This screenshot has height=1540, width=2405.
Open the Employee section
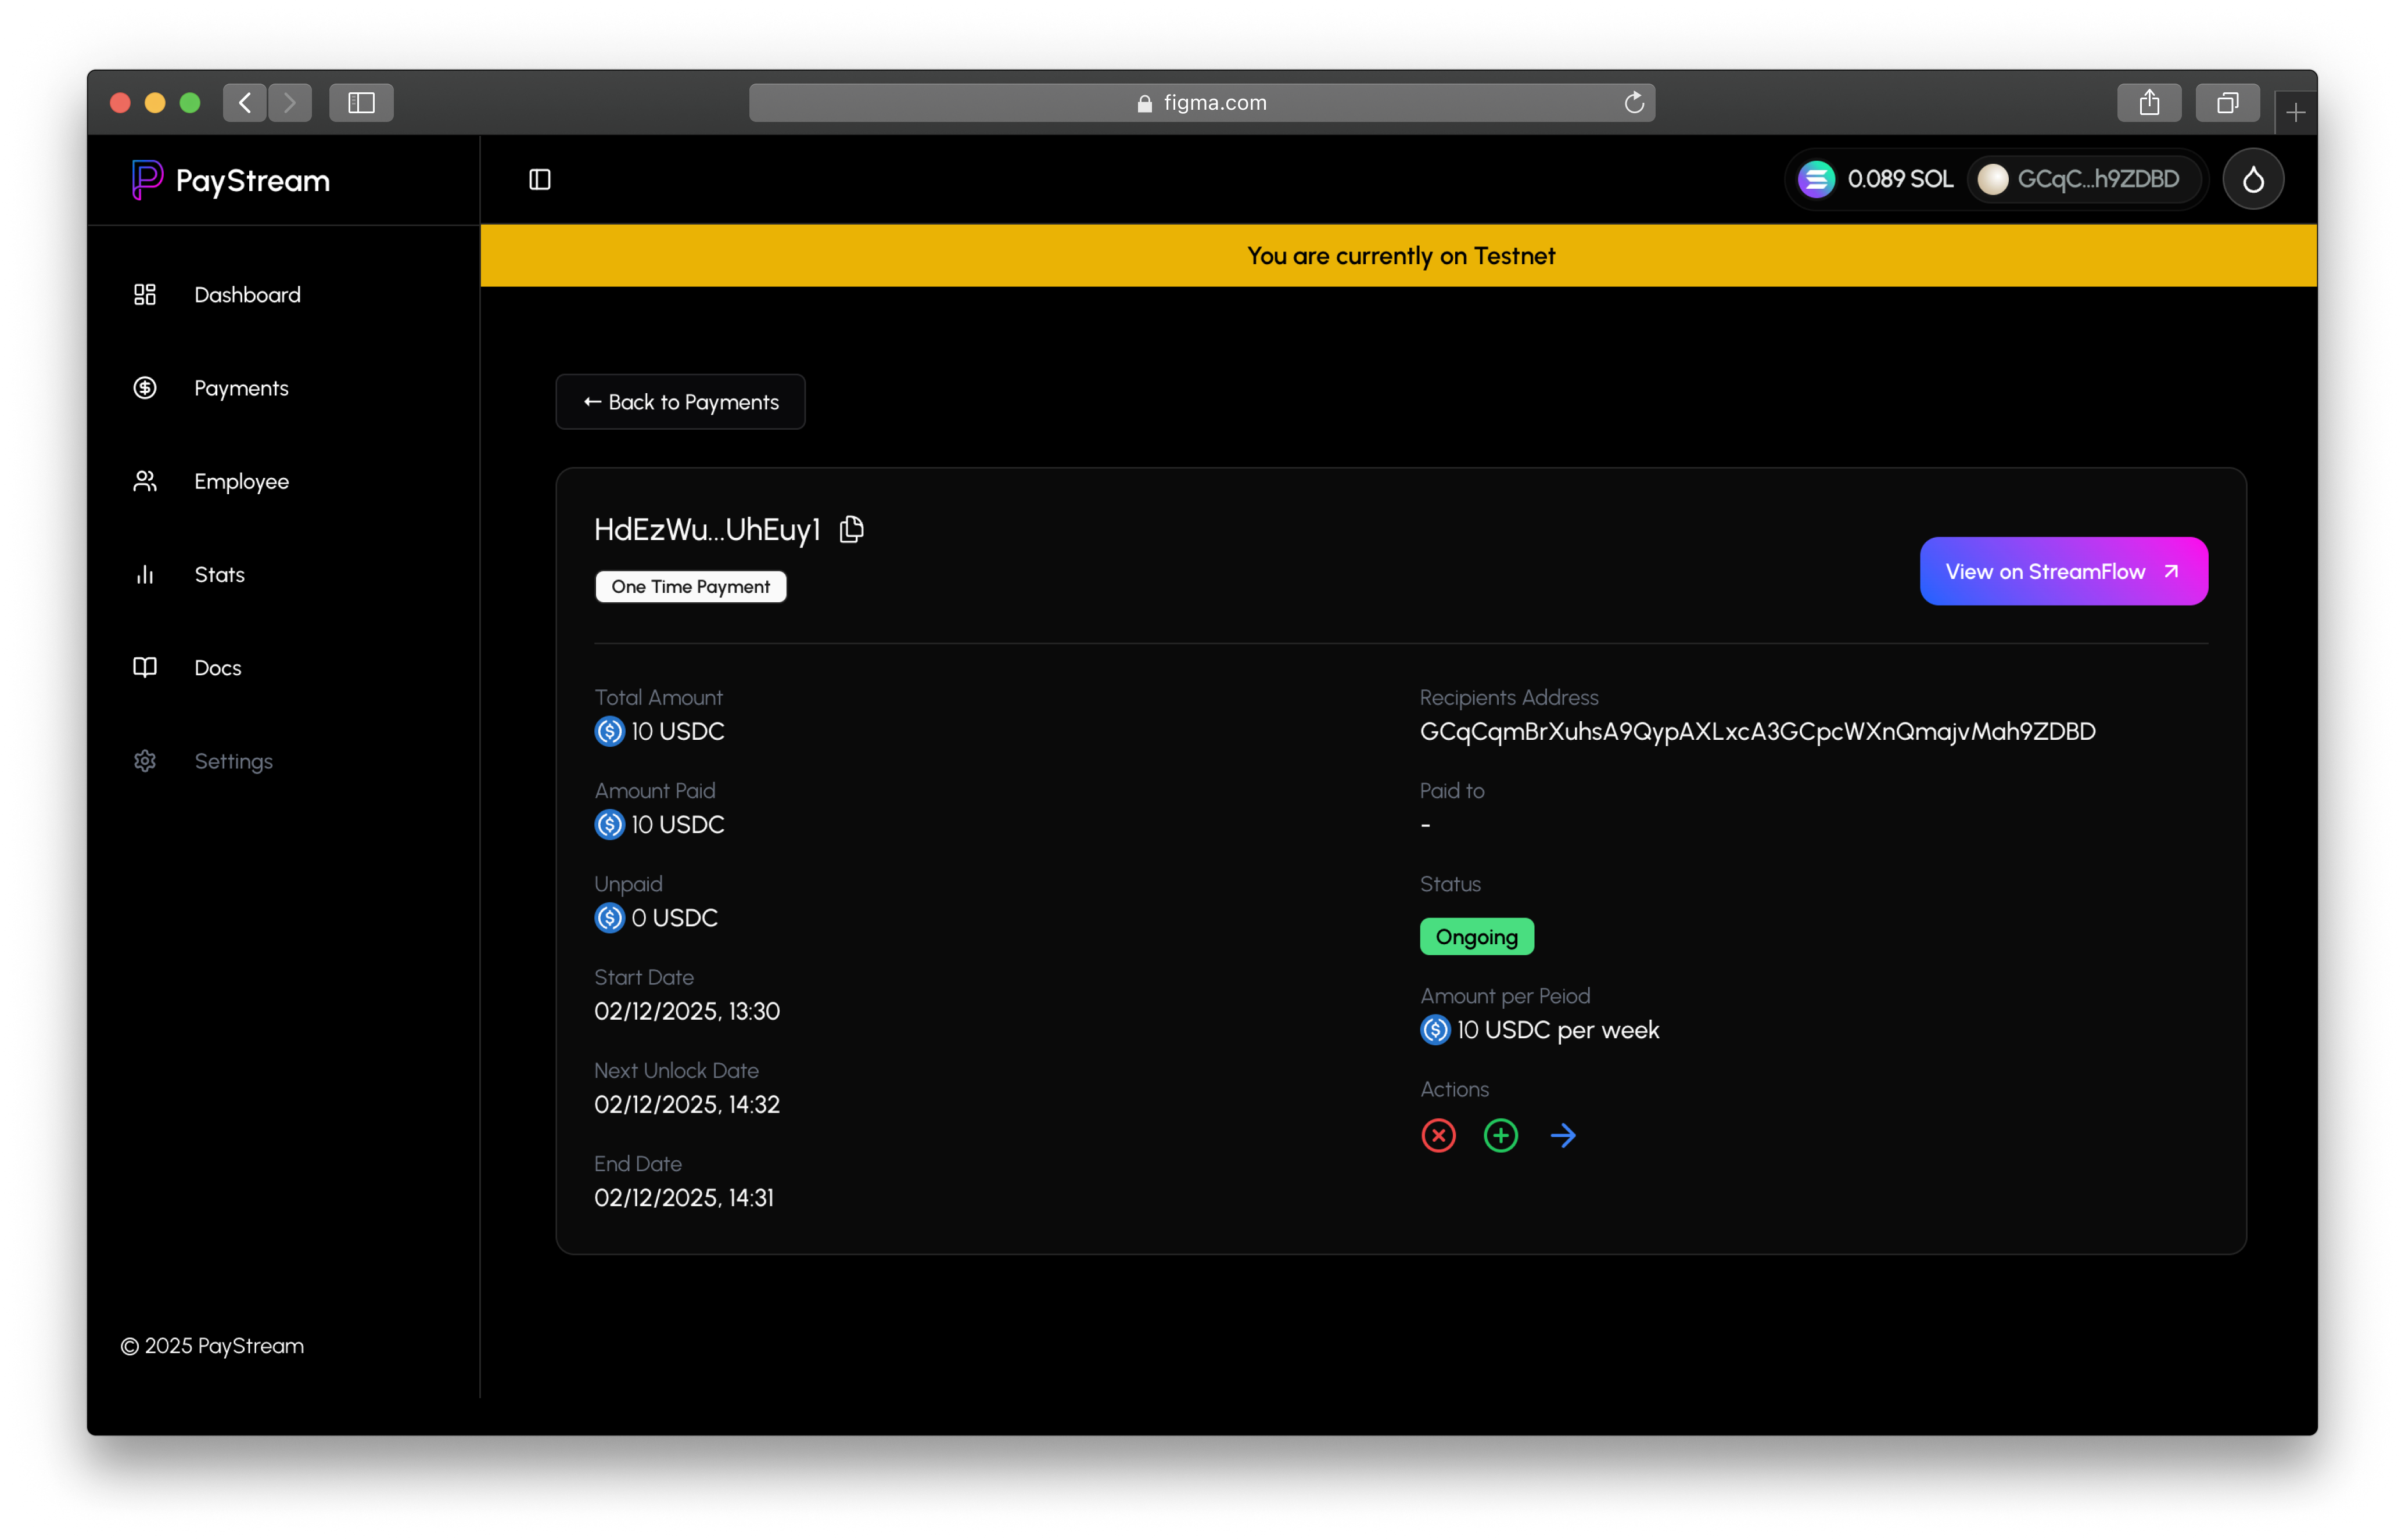(241, 481)
